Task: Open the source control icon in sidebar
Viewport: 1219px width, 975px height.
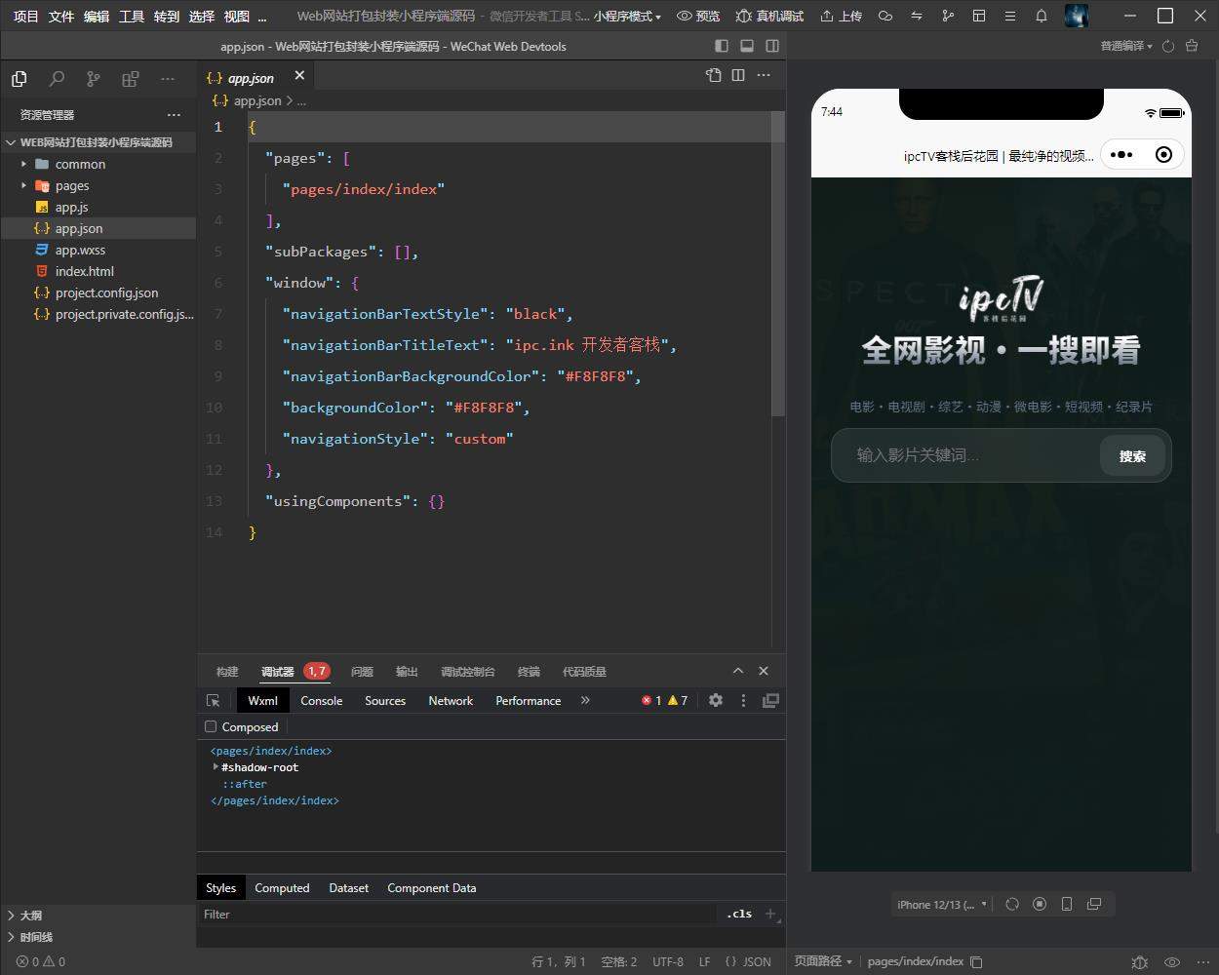Action: [93, 79]
